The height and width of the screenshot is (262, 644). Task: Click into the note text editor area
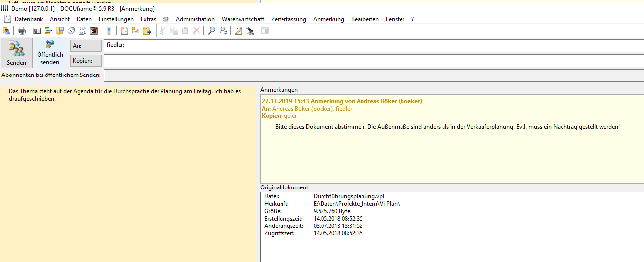tap(128, 174)
